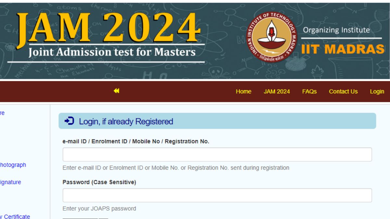Collapse the sidebar with the double-arrow icon

click(x=116, y=91)
